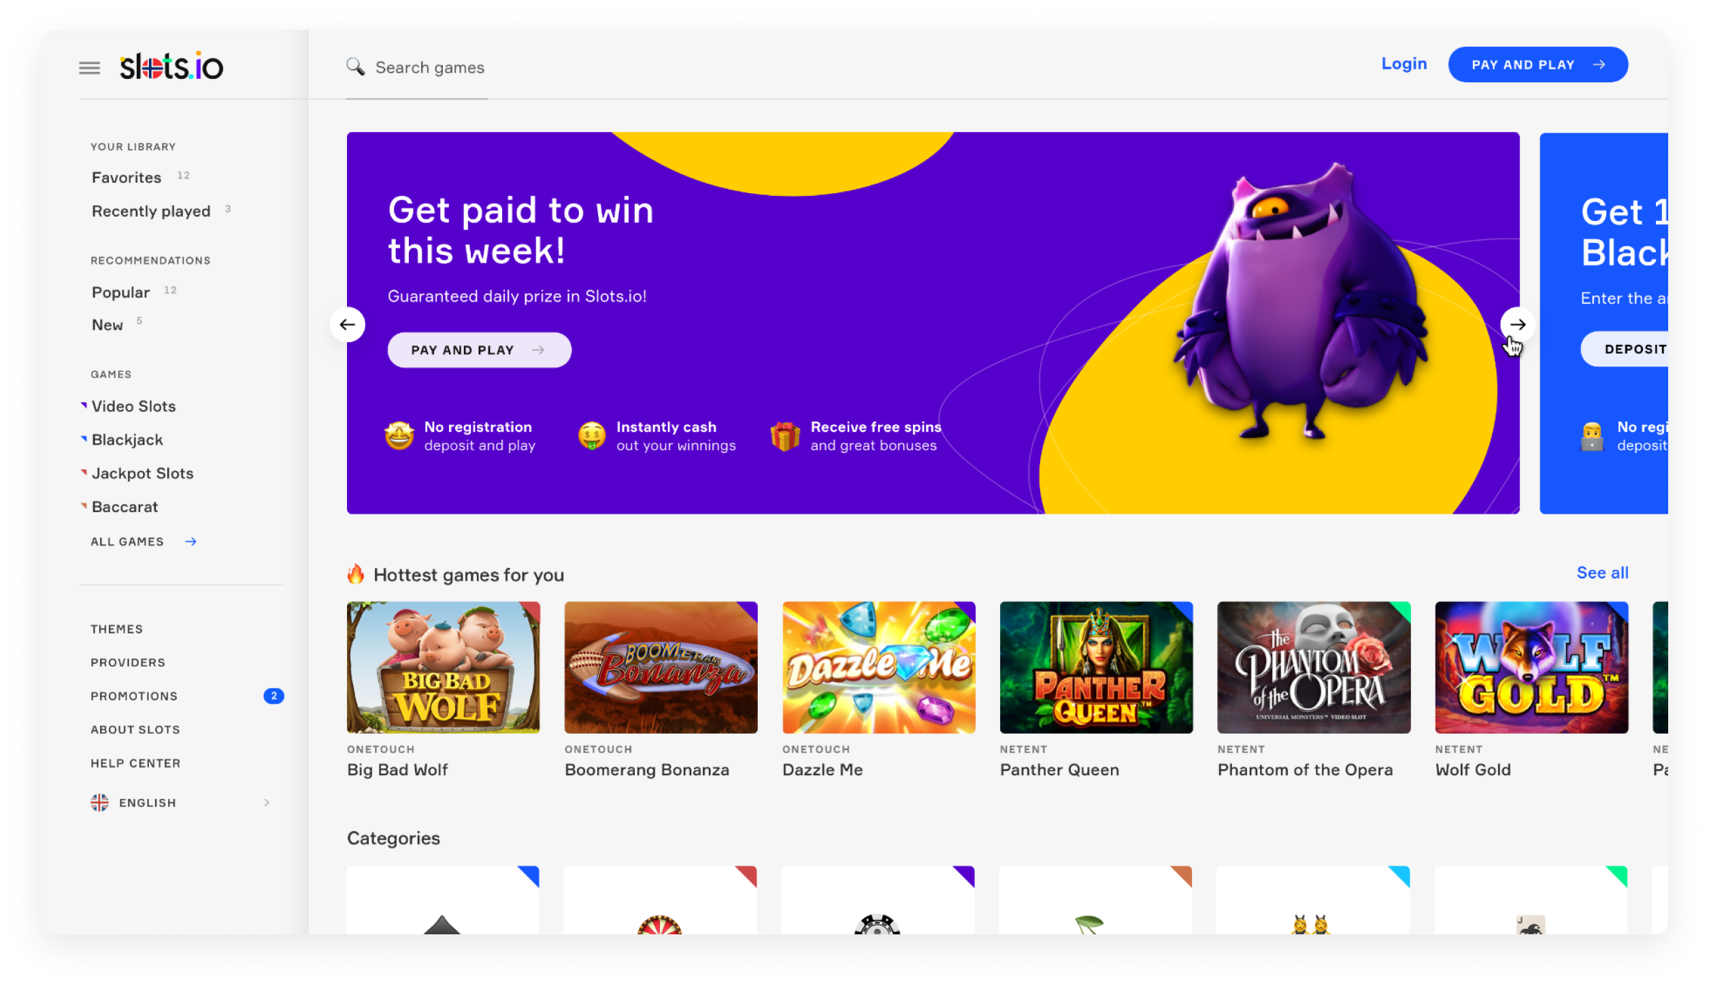
Task: Open Favorites in your library
Action: pos(127,177)
